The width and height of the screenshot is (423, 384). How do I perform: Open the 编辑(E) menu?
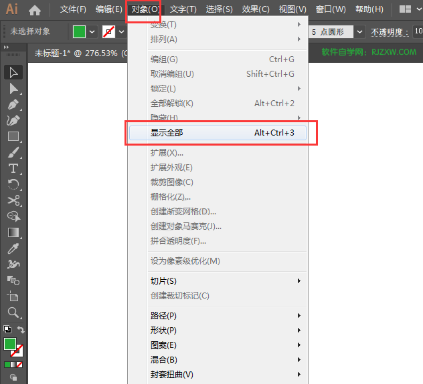point(108,9)
